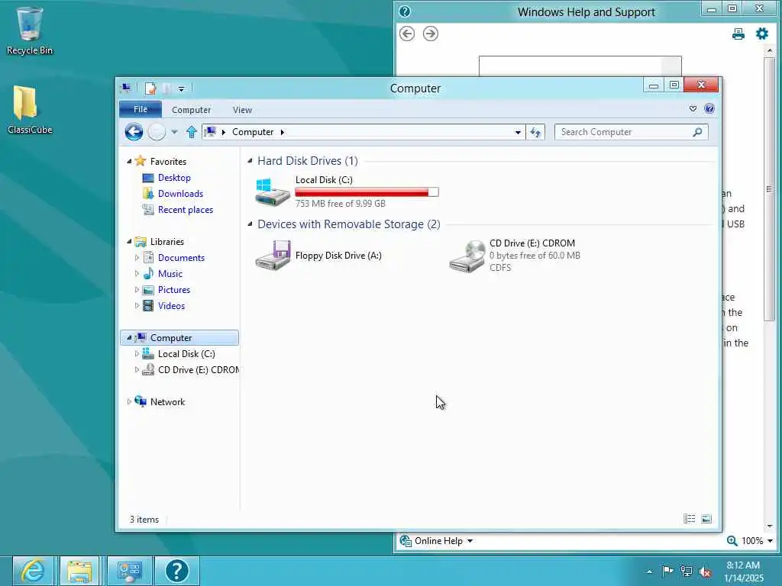
Task: Select the Pictures library
Action: pos(174,289)
